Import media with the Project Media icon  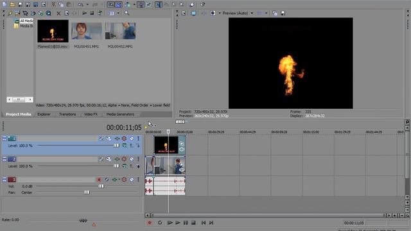pos(17,13)
